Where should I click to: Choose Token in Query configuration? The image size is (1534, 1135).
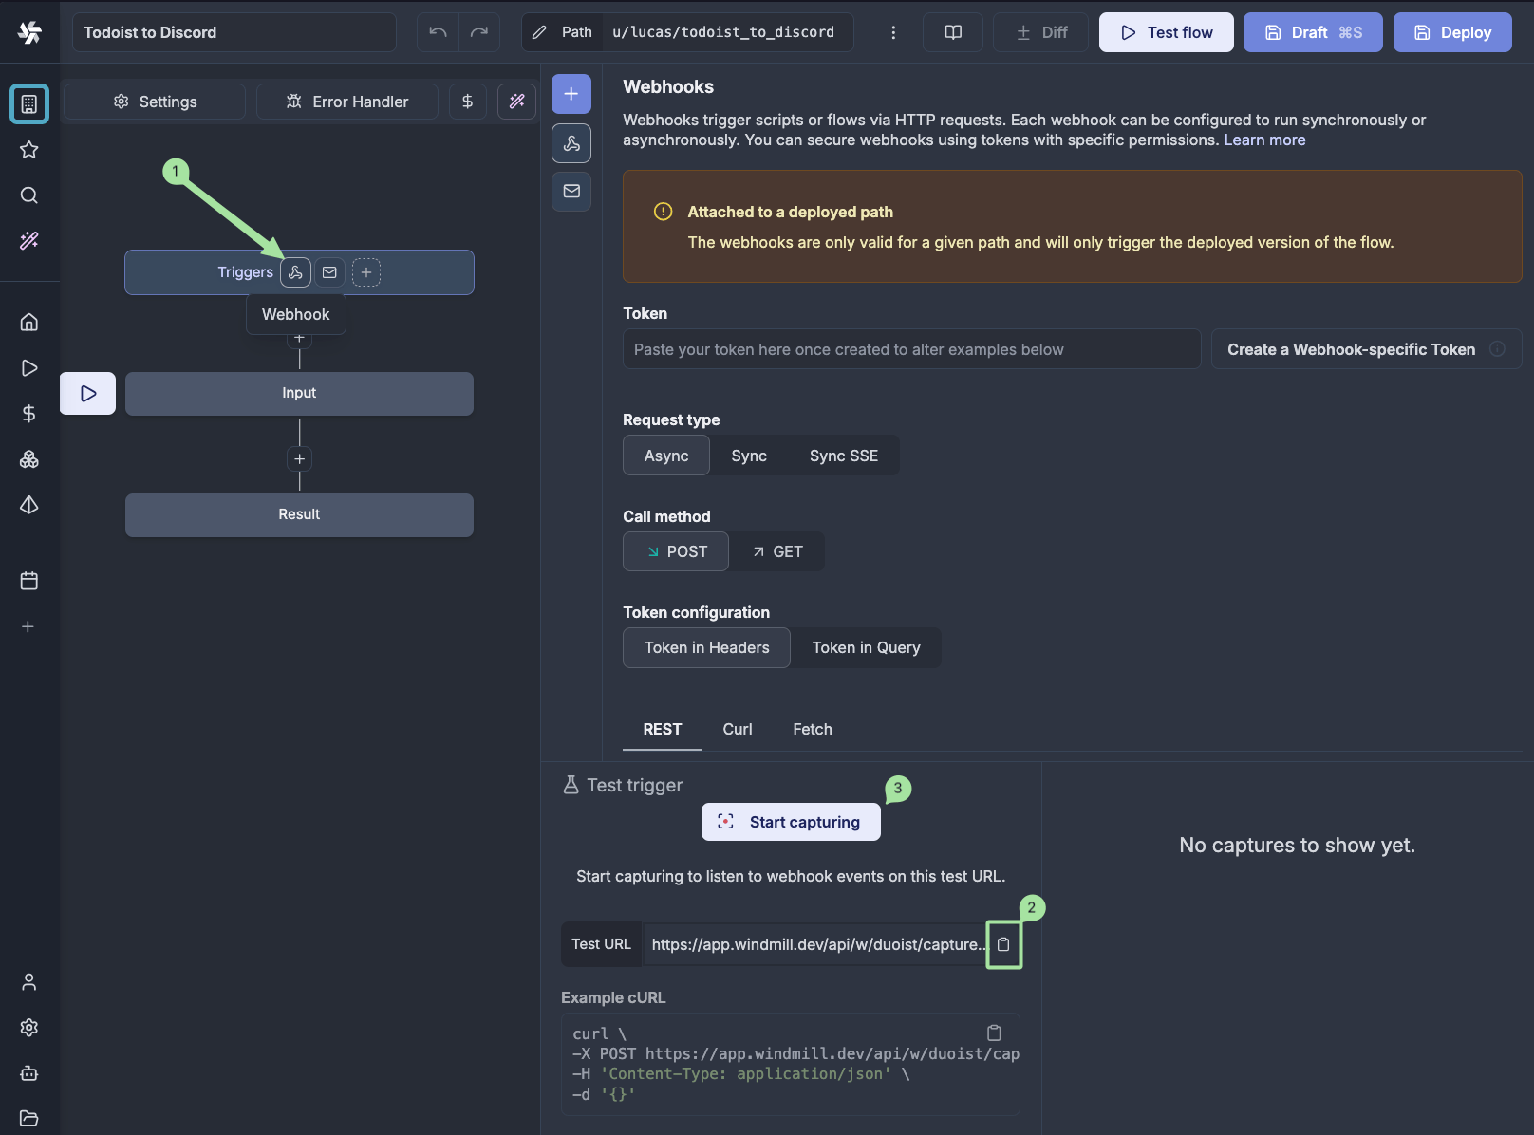(866, 647)
